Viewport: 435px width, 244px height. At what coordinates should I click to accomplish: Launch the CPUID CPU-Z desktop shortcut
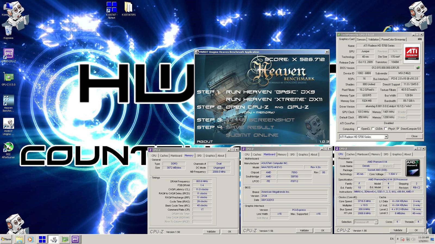tap(8, 55)
